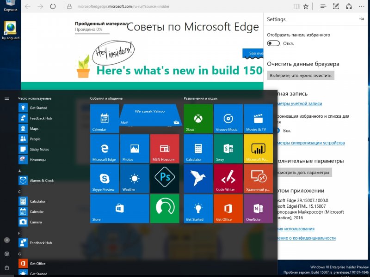370x277 pixels.
Task: Click letter C header in the app list
Action: pyautogui.click(x=19, y=192)
